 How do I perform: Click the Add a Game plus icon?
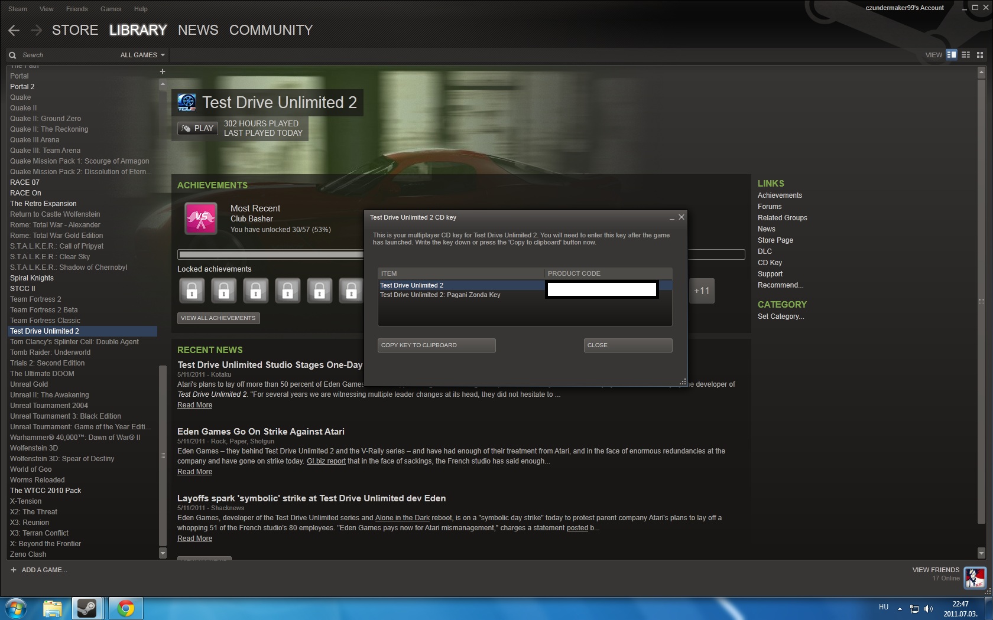14,570
